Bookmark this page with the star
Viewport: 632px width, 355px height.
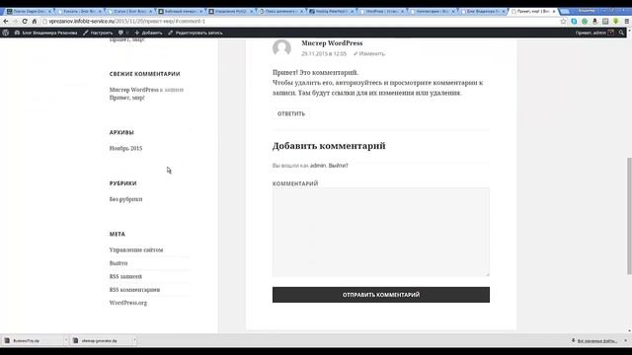[563, 22]
